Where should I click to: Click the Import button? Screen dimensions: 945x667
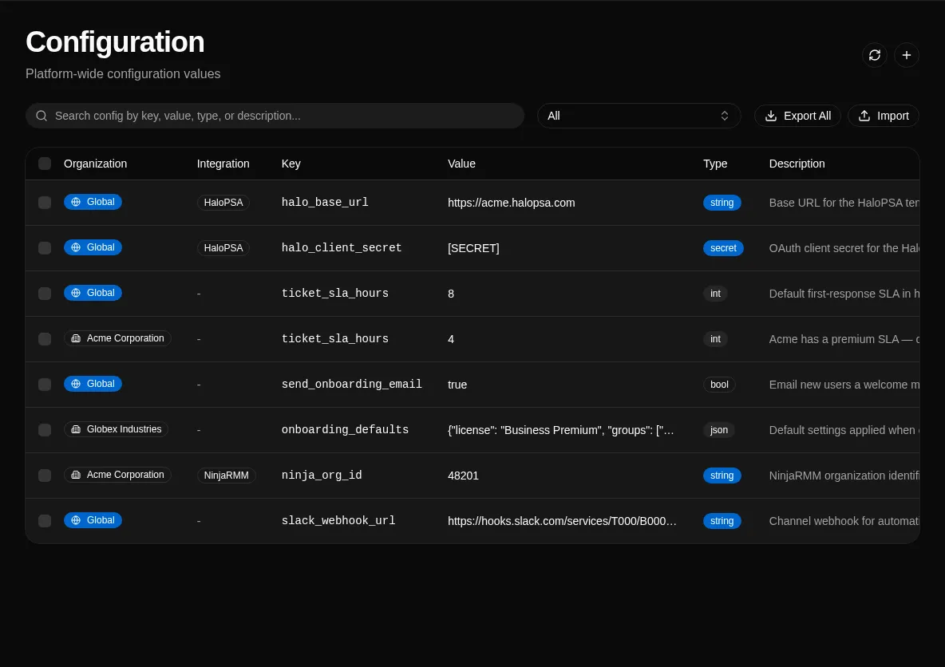click(883, 116)
